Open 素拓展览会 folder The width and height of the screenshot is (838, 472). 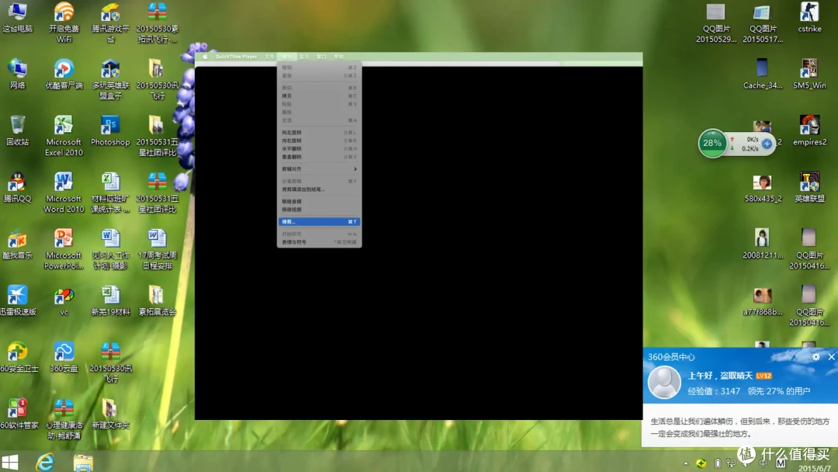point(157,301)
